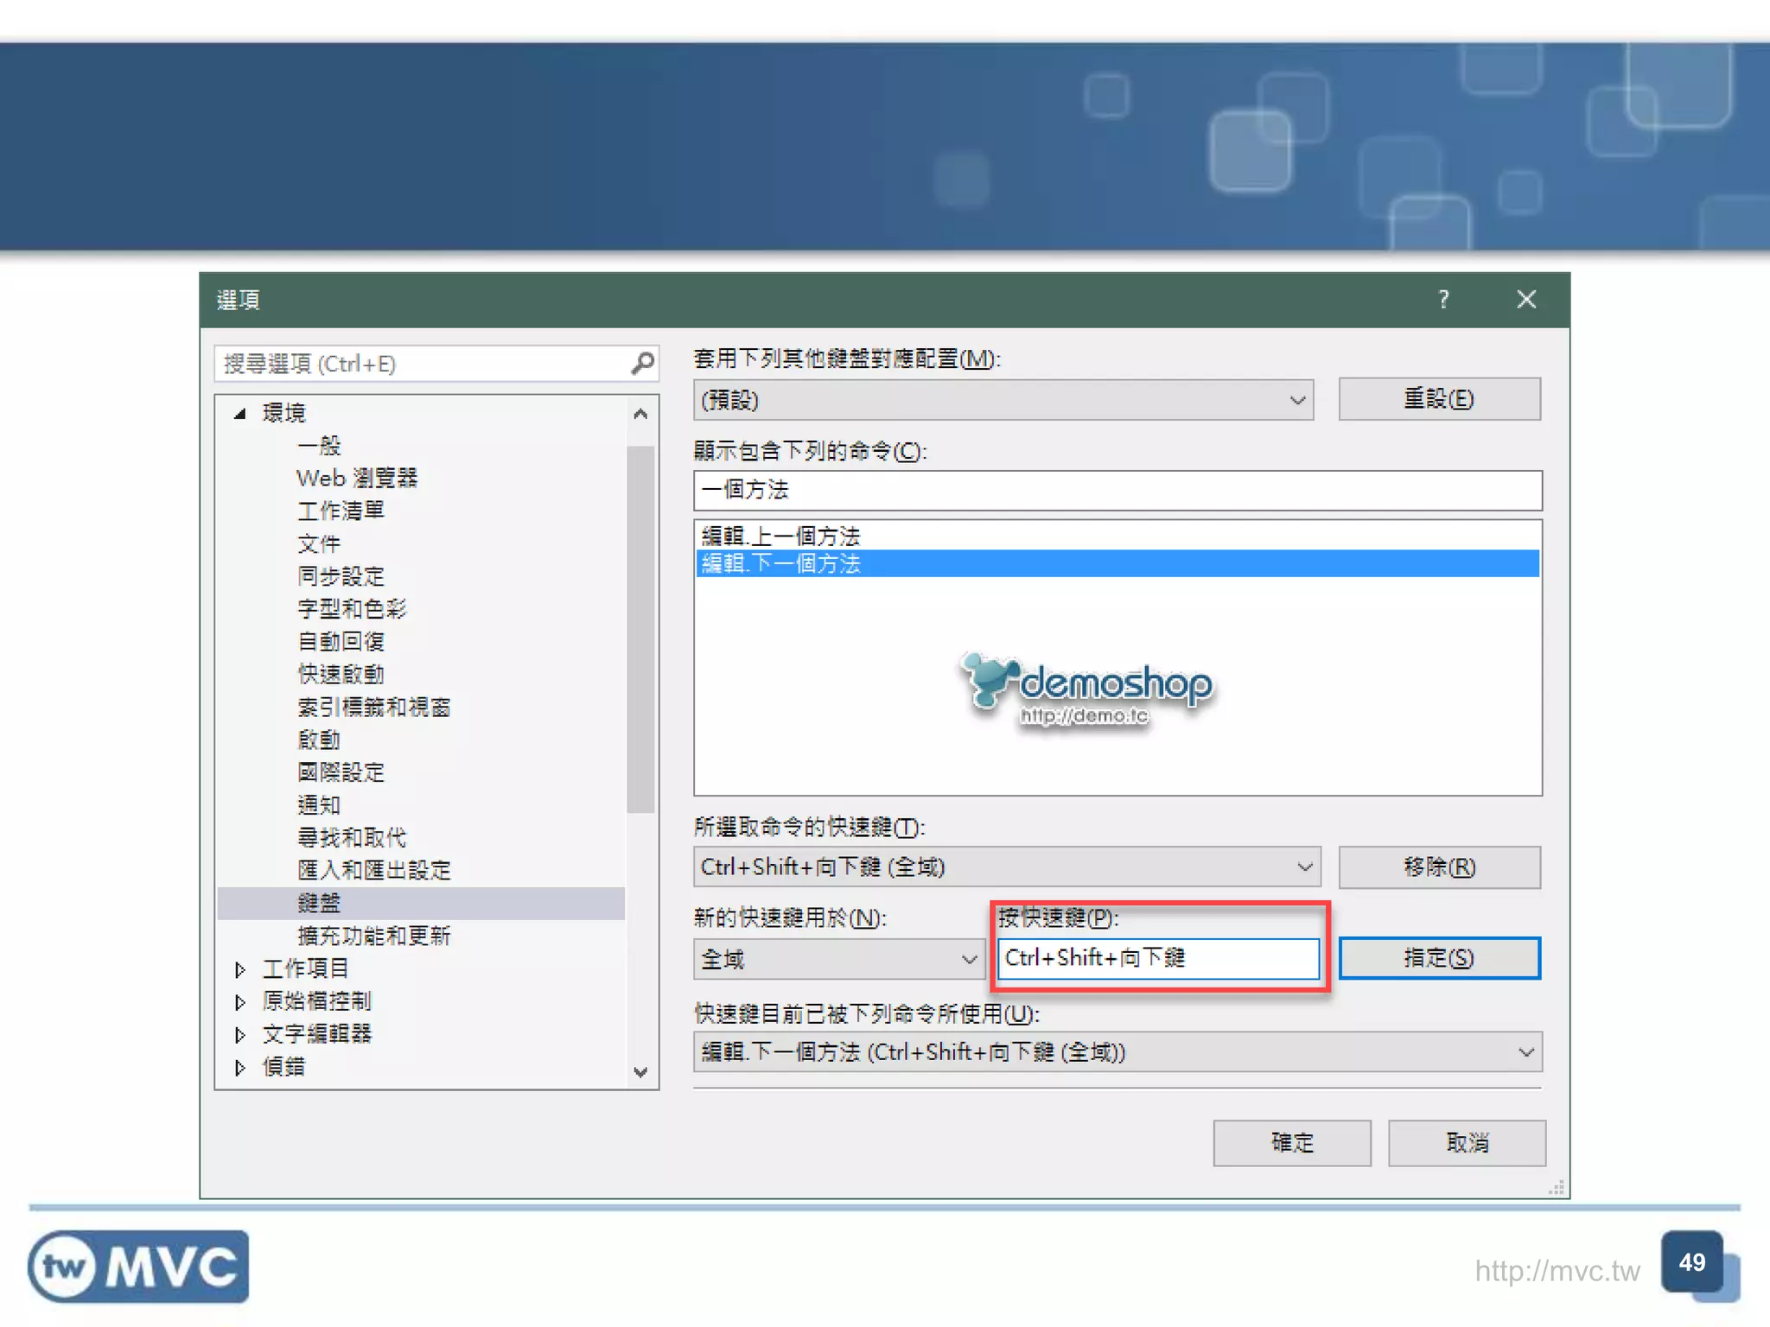Screen dimensions: 1770x1327
Task: Click the options tree vertical scrollbar thumb
Action: coord(640,629)
